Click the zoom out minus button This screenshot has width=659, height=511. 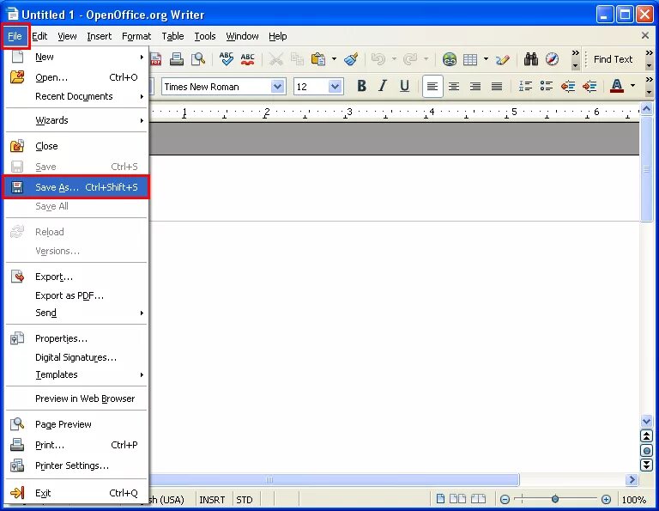coord(505,500)
